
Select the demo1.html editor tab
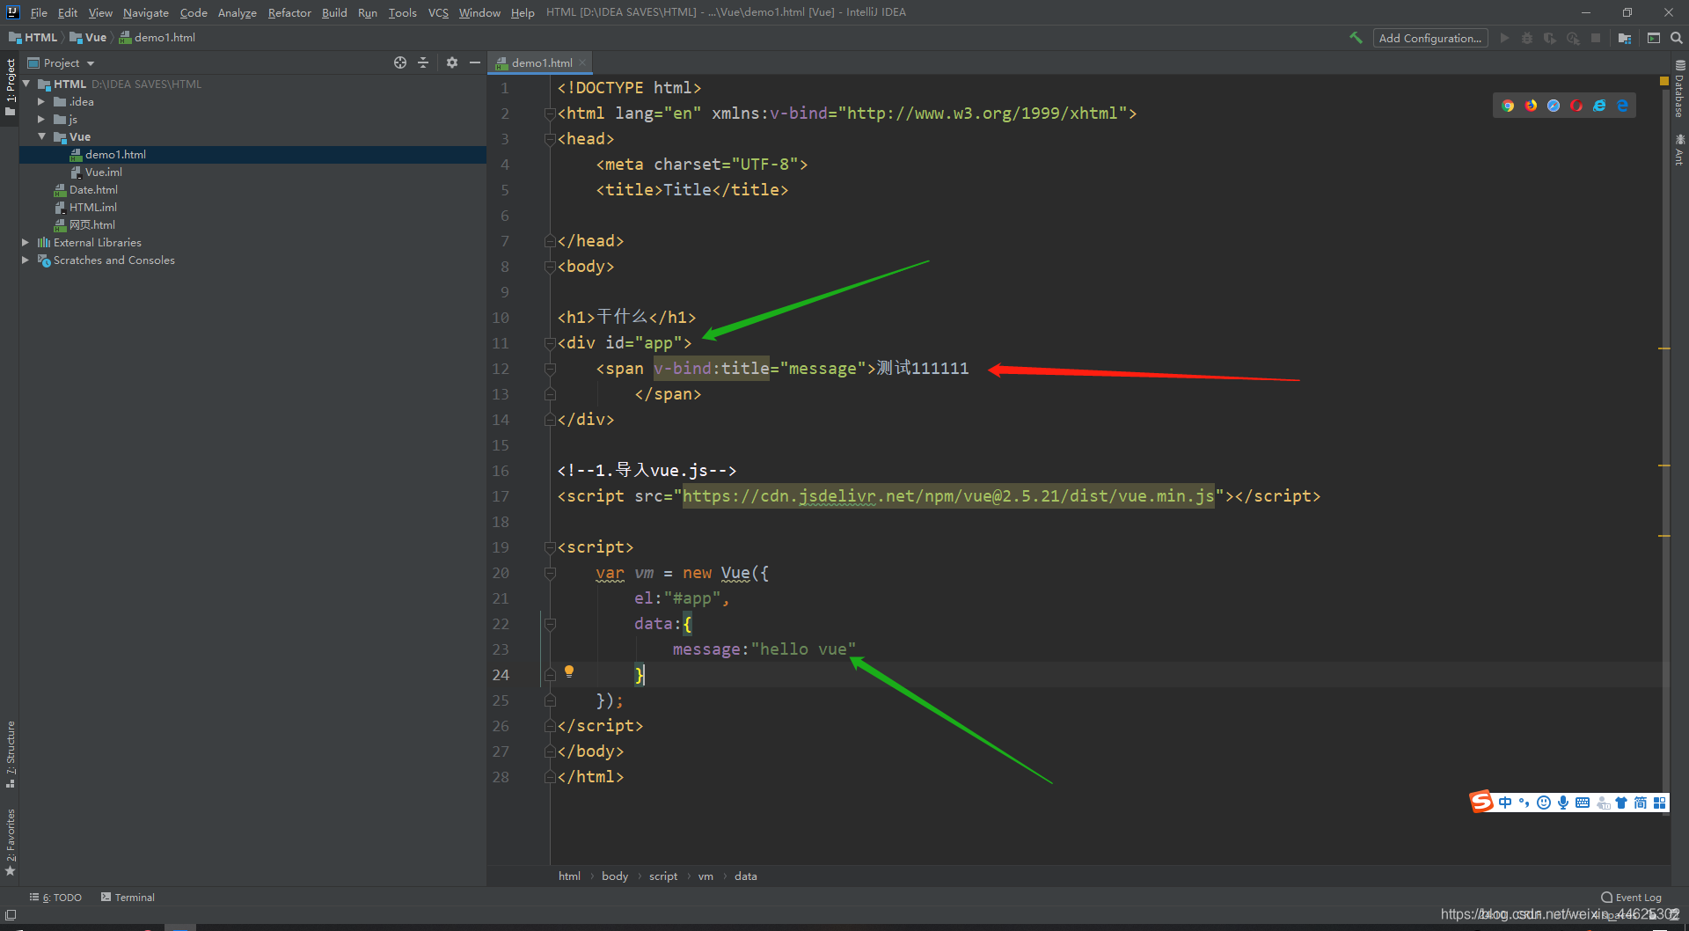541,62
